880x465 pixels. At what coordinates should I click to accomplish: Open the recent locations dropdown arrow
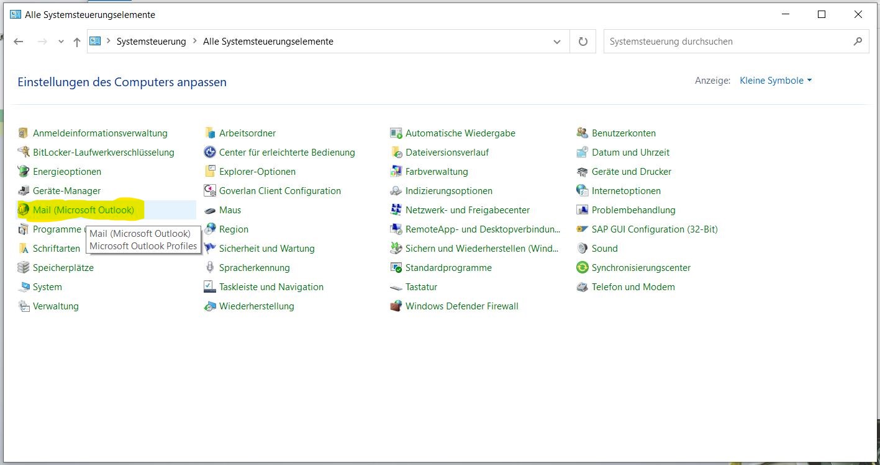pos(61,42)
